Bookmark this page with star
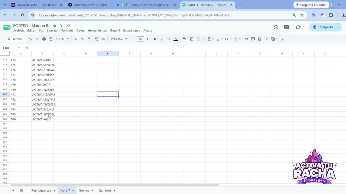The height and width of the screenshot is (194, 346). (302, 15)
